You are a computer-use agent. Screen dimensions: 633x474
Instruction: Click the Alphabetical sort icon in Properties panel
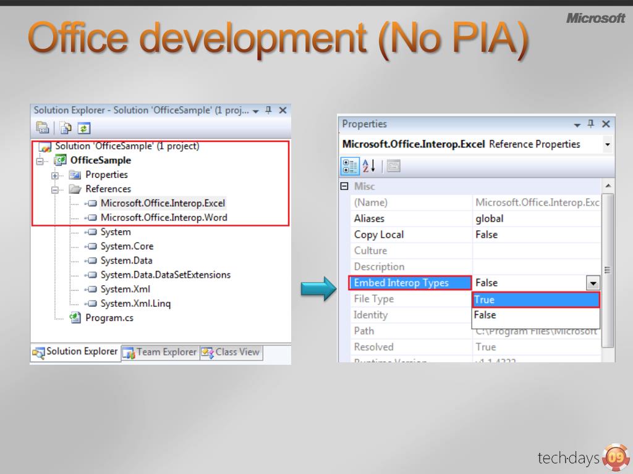click(369, 165)
